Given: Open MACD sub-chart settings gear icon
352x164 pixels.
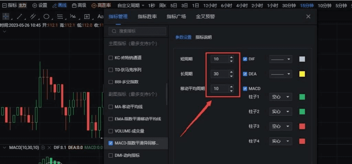Looking at the screenshot, I should coord(43,148).
